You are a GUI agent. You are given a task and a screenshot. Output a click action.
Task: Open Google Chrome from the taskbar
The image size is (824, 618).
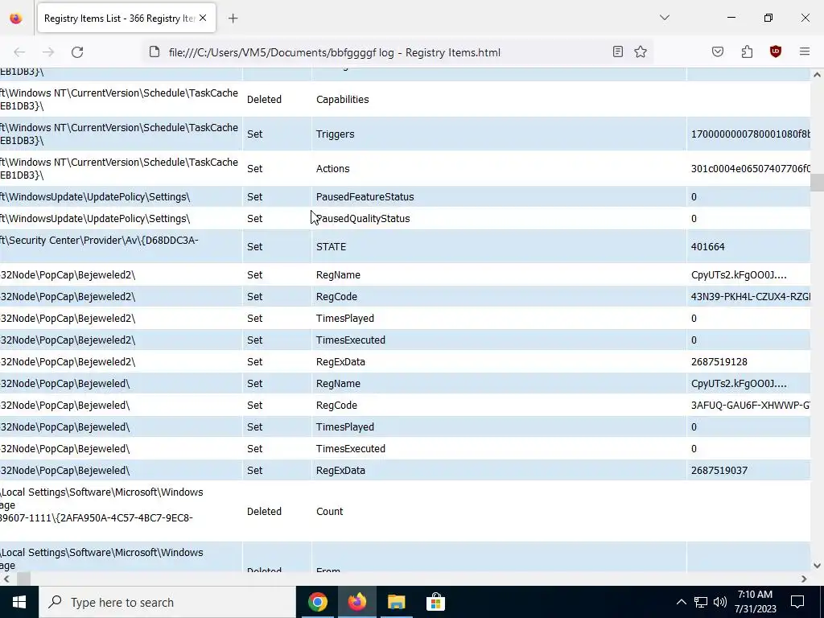317,602
